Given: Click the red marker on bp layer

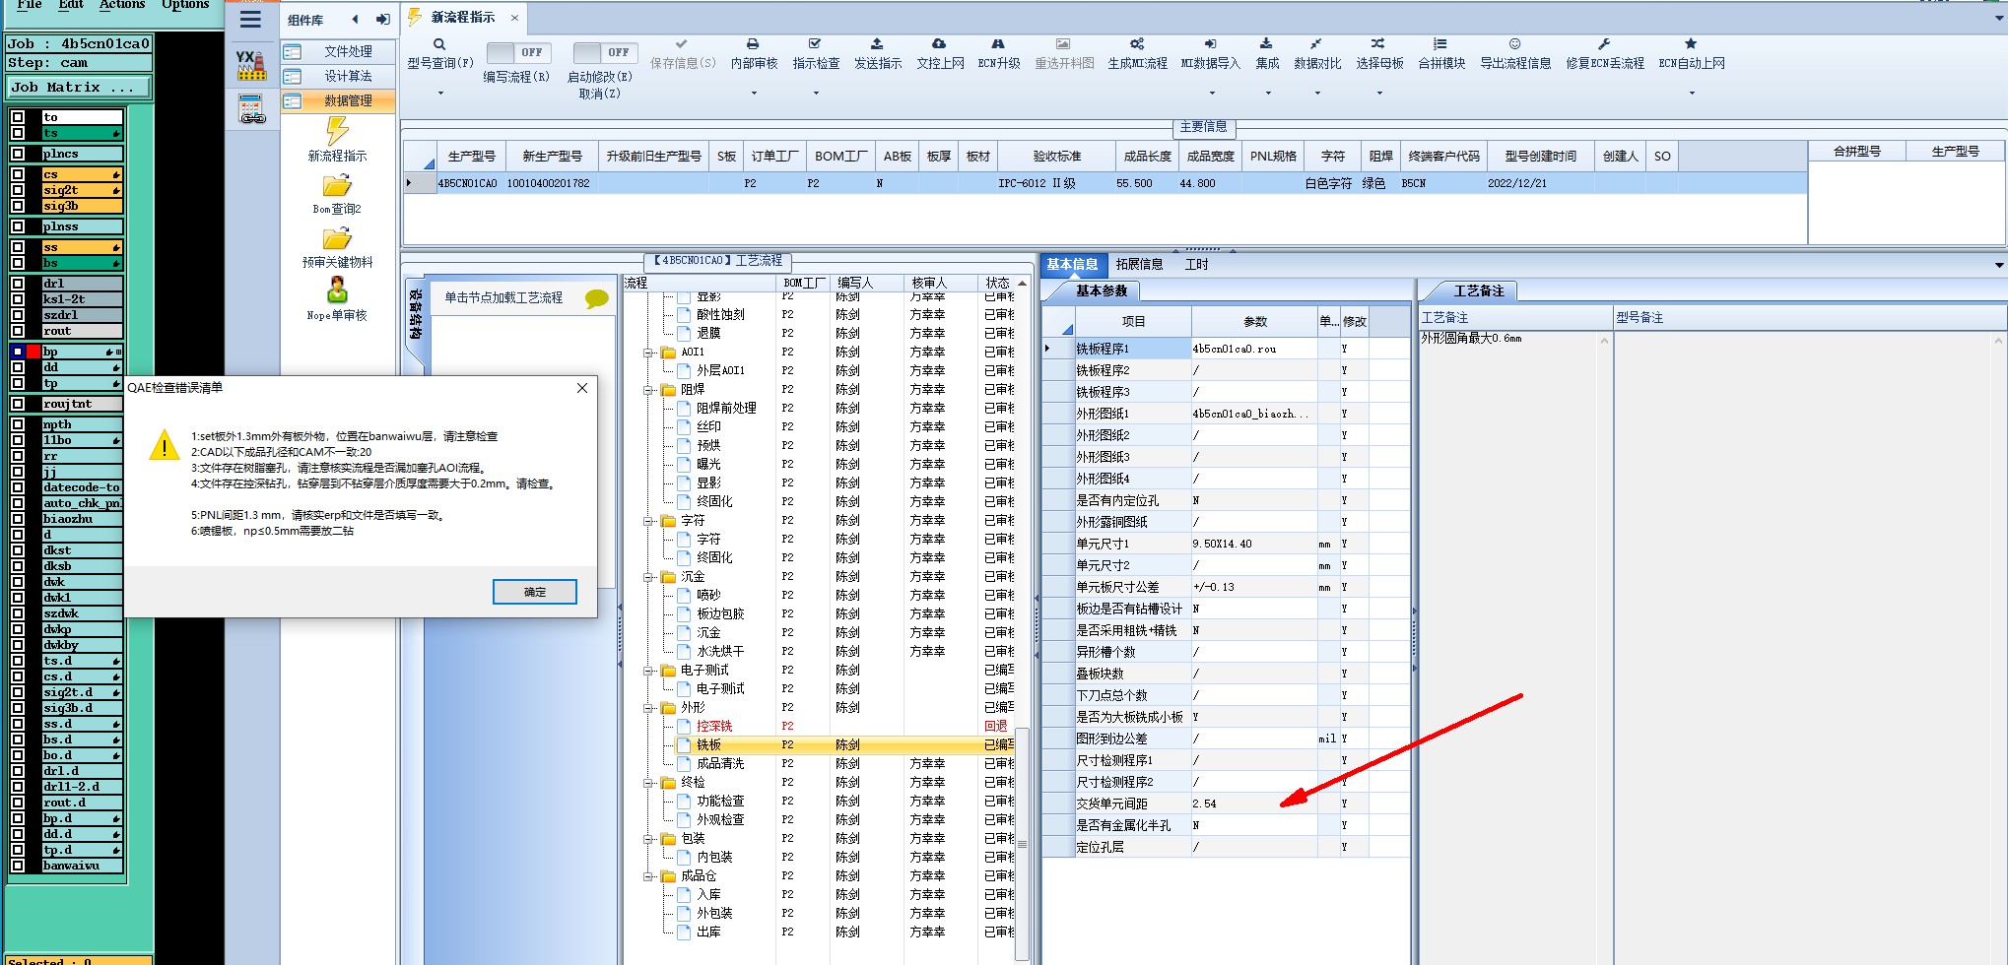Looking at the screenshot, I should click(x=33, y=352).
